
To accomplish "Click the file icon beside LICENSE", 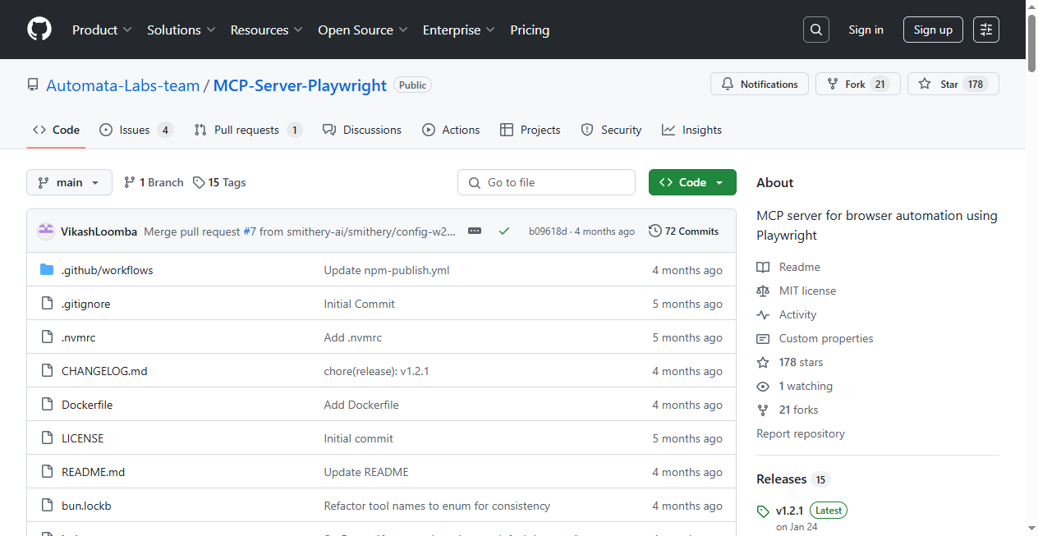I will pyautogui.click(x=47, y=438).
